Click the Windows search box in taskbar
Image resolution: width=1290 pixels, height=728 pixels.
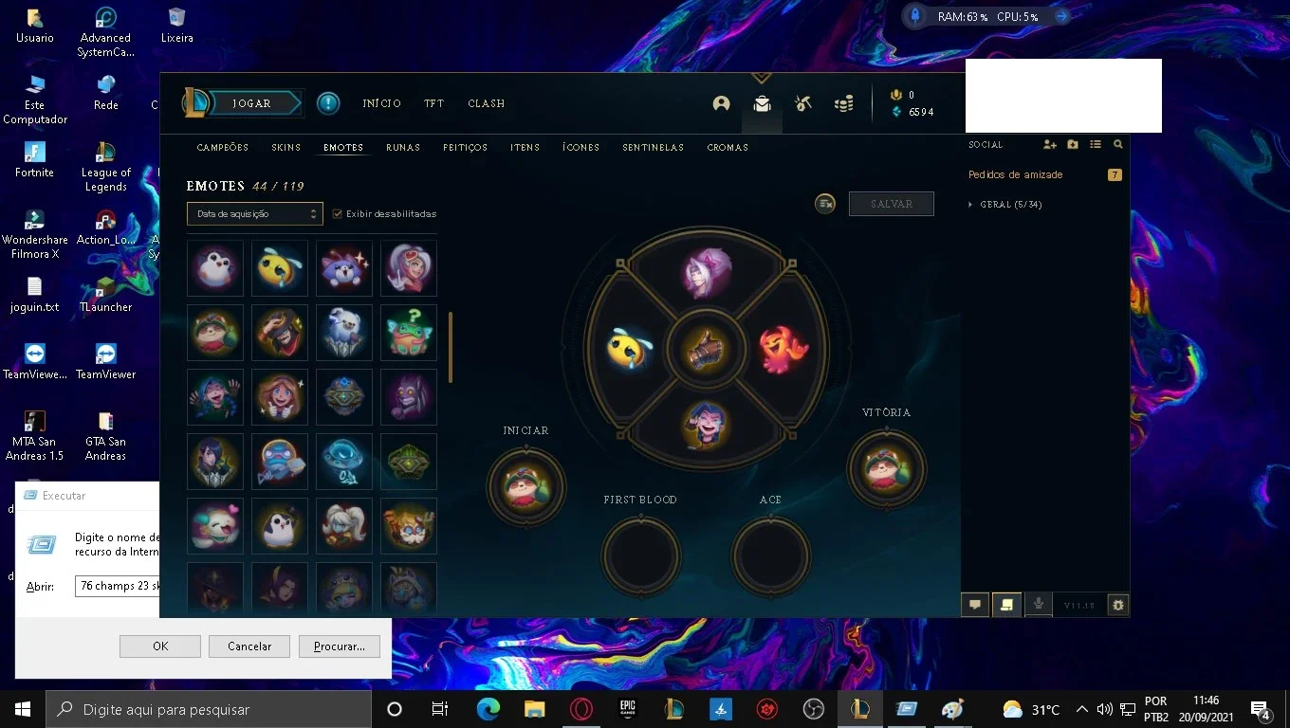click(x=209, y=709)
